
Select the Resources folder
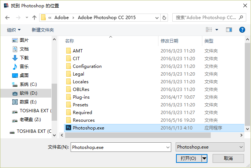pos(83,120)
